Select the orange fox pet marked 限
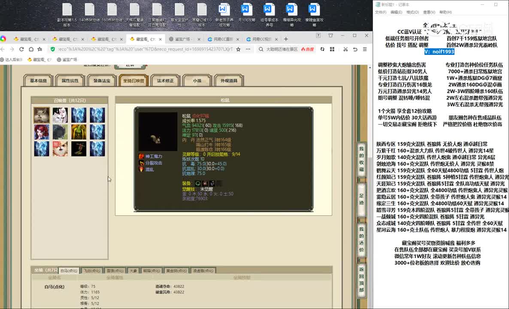 click(61, 148)
